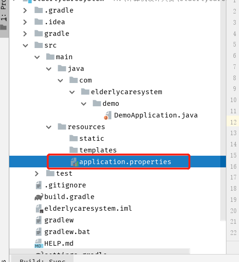The width and height of the screenshot is (239, 262).
Task: Expand the .gradle folder
Action: tap(25, 11)
